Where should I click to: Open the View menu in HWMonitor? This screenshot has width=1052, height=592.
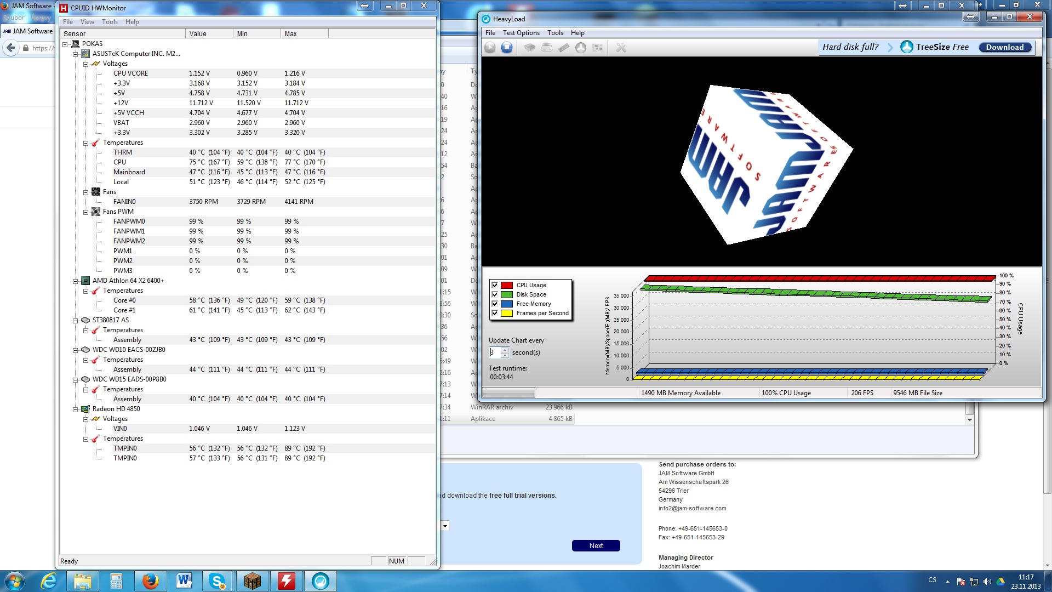87,22
